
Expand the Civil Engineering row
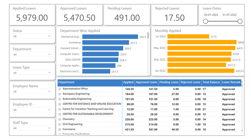click(60, 124)
